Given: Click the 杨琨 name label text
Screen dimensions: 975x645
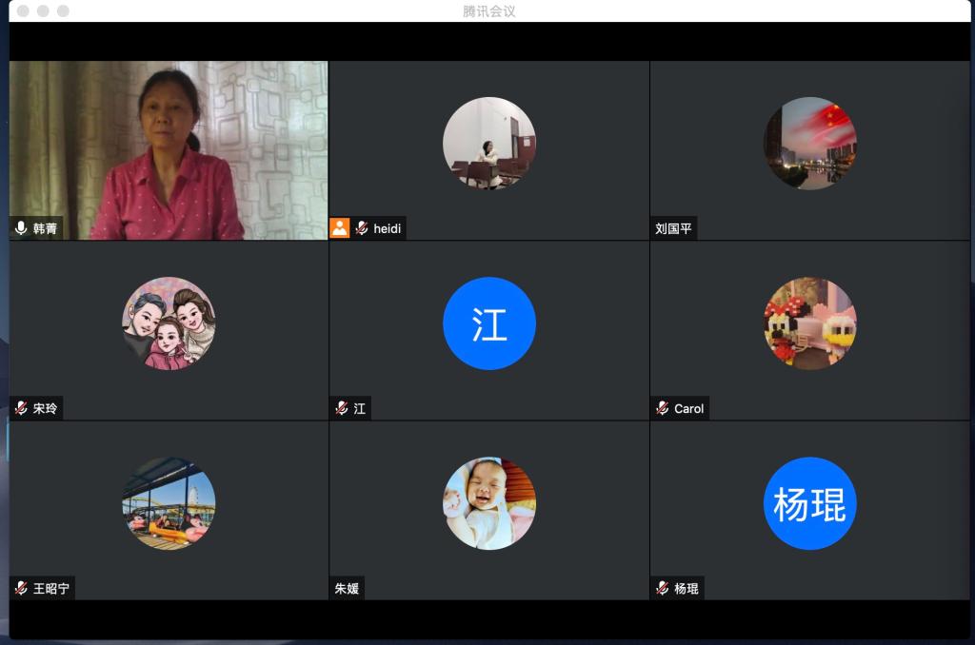Looking at the screenshot, I should pyautogui.click(x=686, y=589).
